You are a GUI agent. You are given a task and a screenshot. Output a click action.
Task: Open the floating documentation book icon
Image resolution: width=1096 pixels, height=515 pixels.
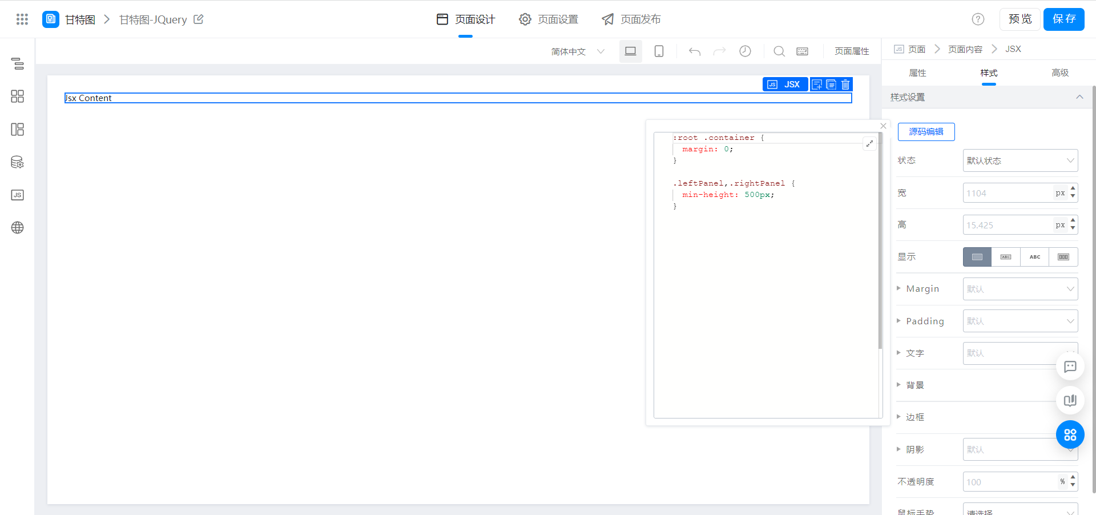coord(1070,400)
